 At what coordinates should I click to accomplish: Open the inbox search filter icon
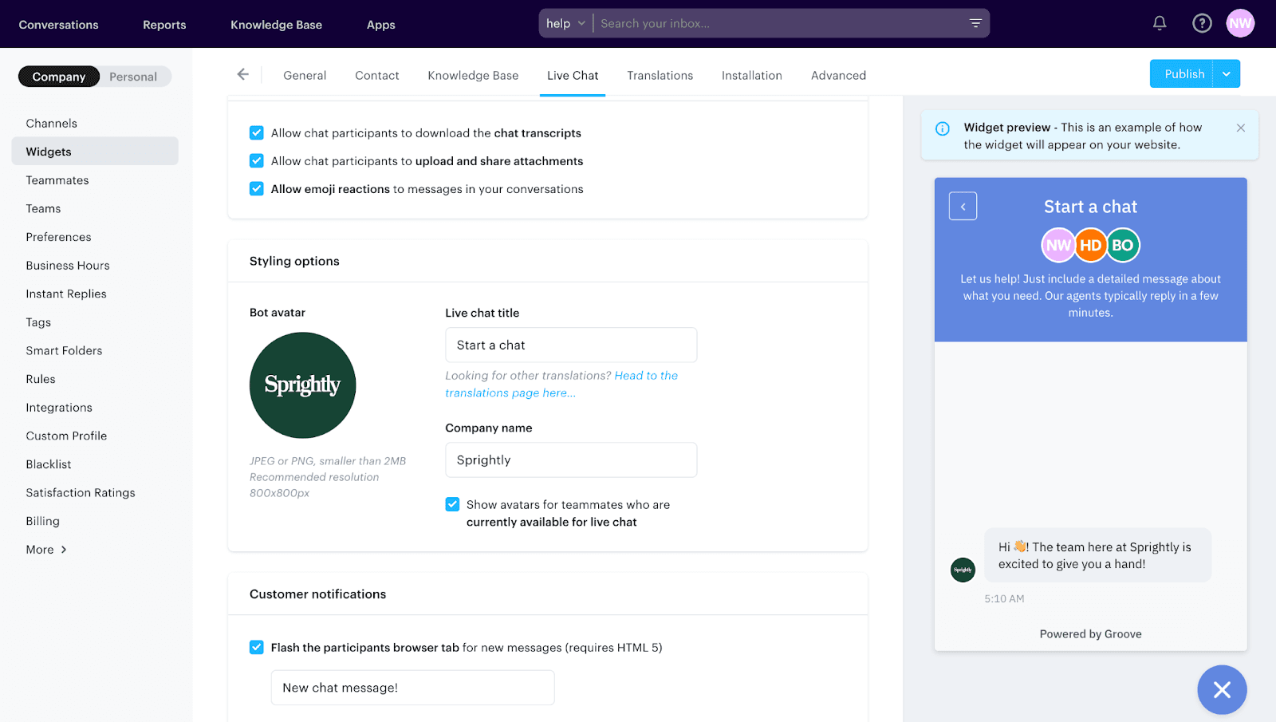point(975,23)
